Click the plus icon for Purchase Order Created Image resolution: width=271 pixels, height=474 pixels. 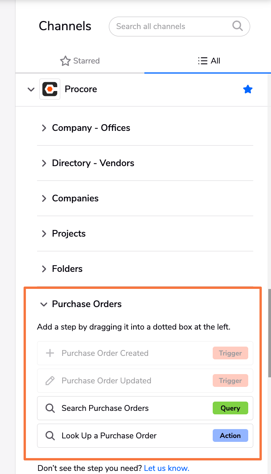tap(50, 353)
